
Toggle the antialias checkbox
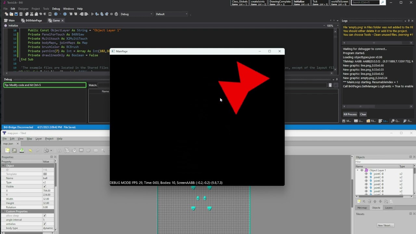[x=45, y=224]
